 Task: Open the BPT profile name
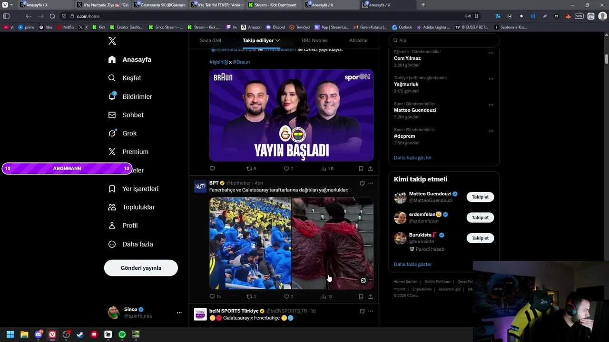(214, 183)
